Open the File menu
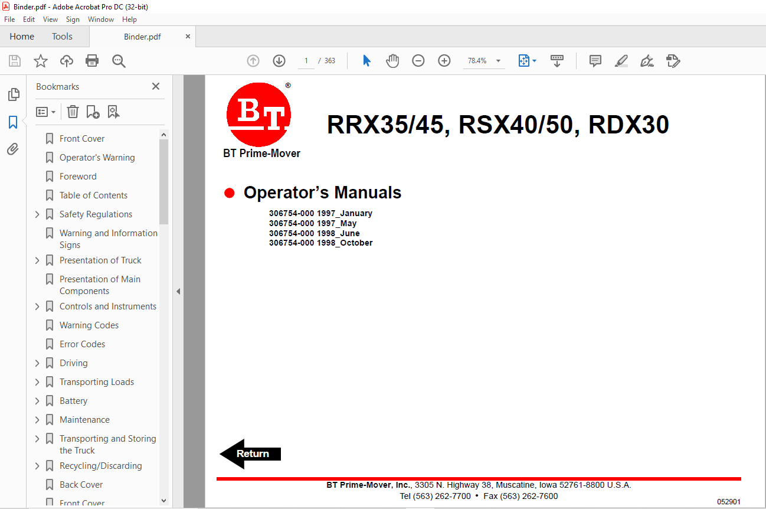The width and height of the screenshot is (766, 509). pyautogui.click(x=9, y=19)
